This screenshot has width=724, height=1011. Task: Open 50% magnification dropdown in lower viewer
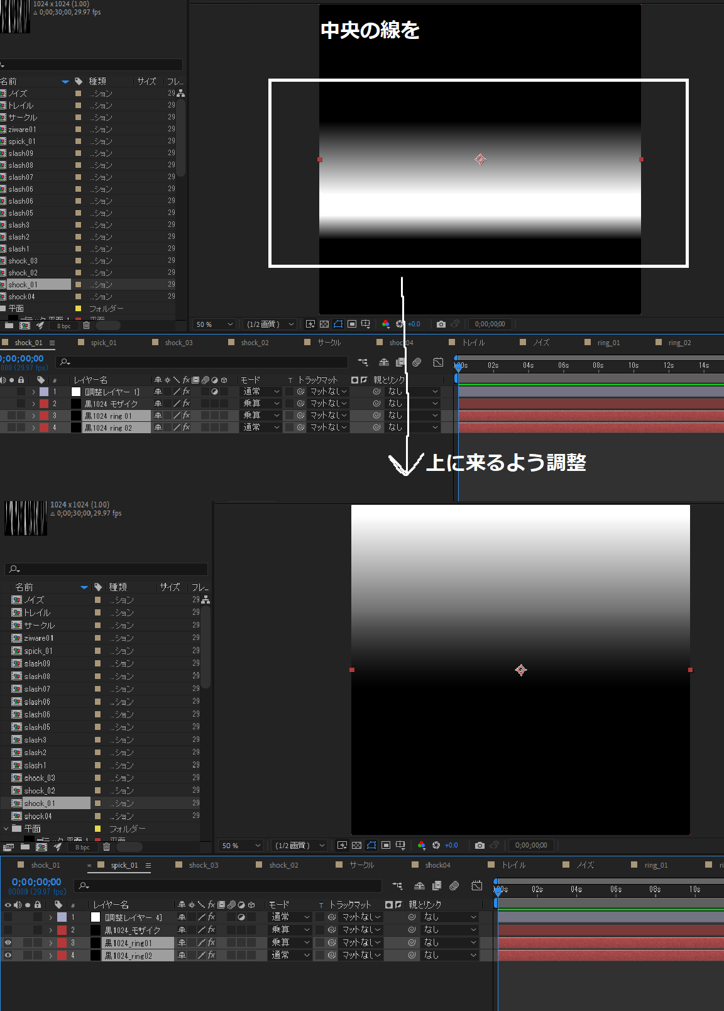[x=240, y=846]
